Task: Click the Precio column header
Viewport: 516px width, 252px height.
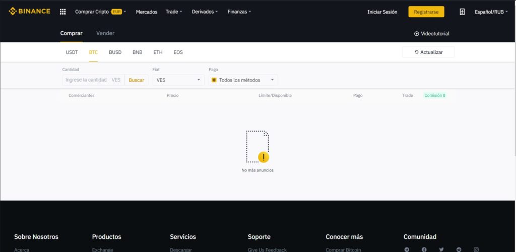Action: [x=173, y=95]
